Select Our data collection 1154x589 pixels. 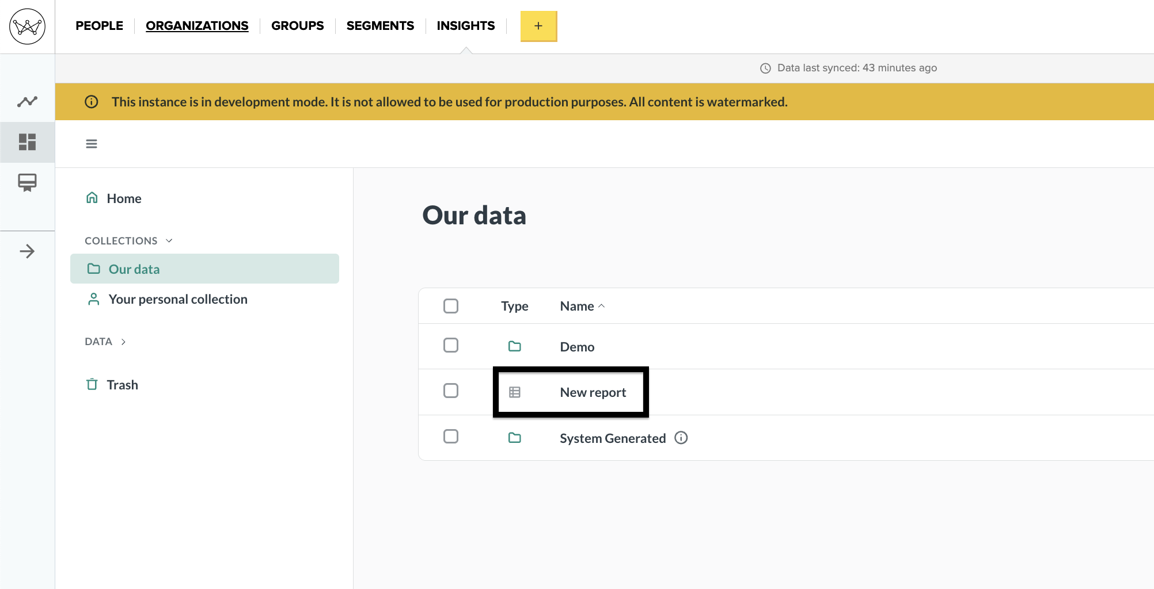204,269
